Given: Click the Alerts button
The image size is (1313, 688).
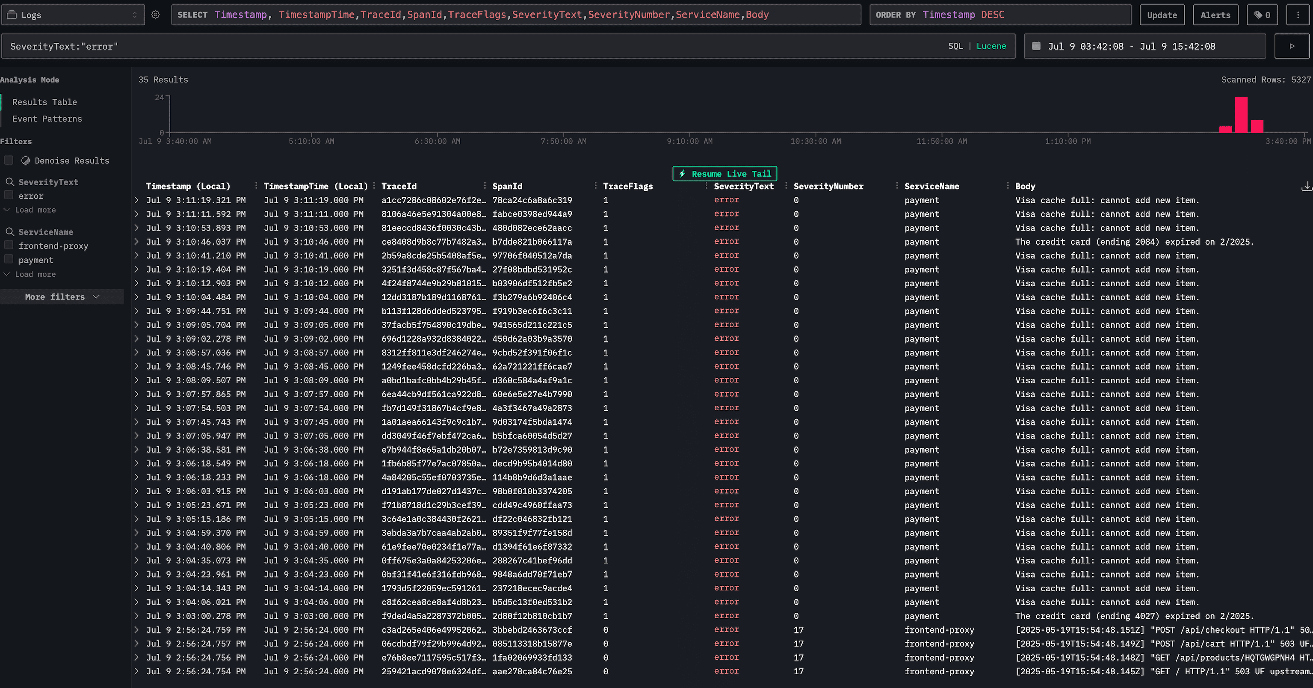Looking at the screenshot, I should coord(1215,15).
